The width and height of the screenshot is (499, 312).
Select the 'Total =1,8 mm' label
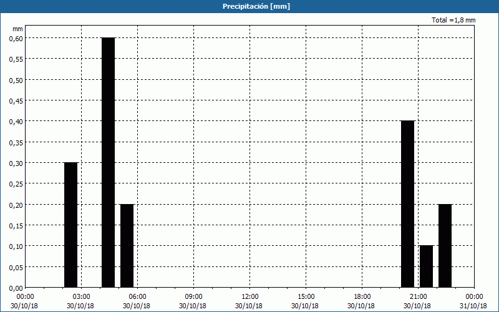pyautogui.click(x=453, y=20)
